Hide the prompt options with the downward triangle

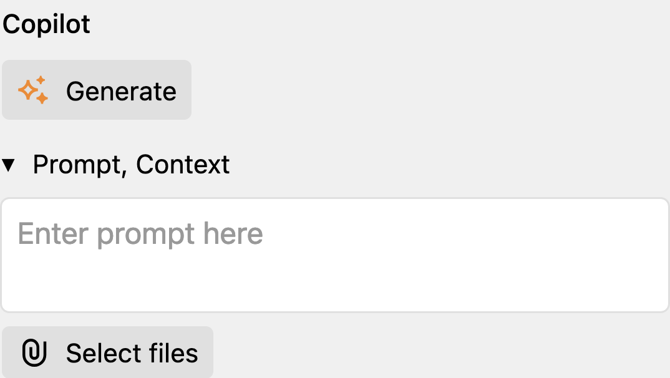tap(9, 165)
